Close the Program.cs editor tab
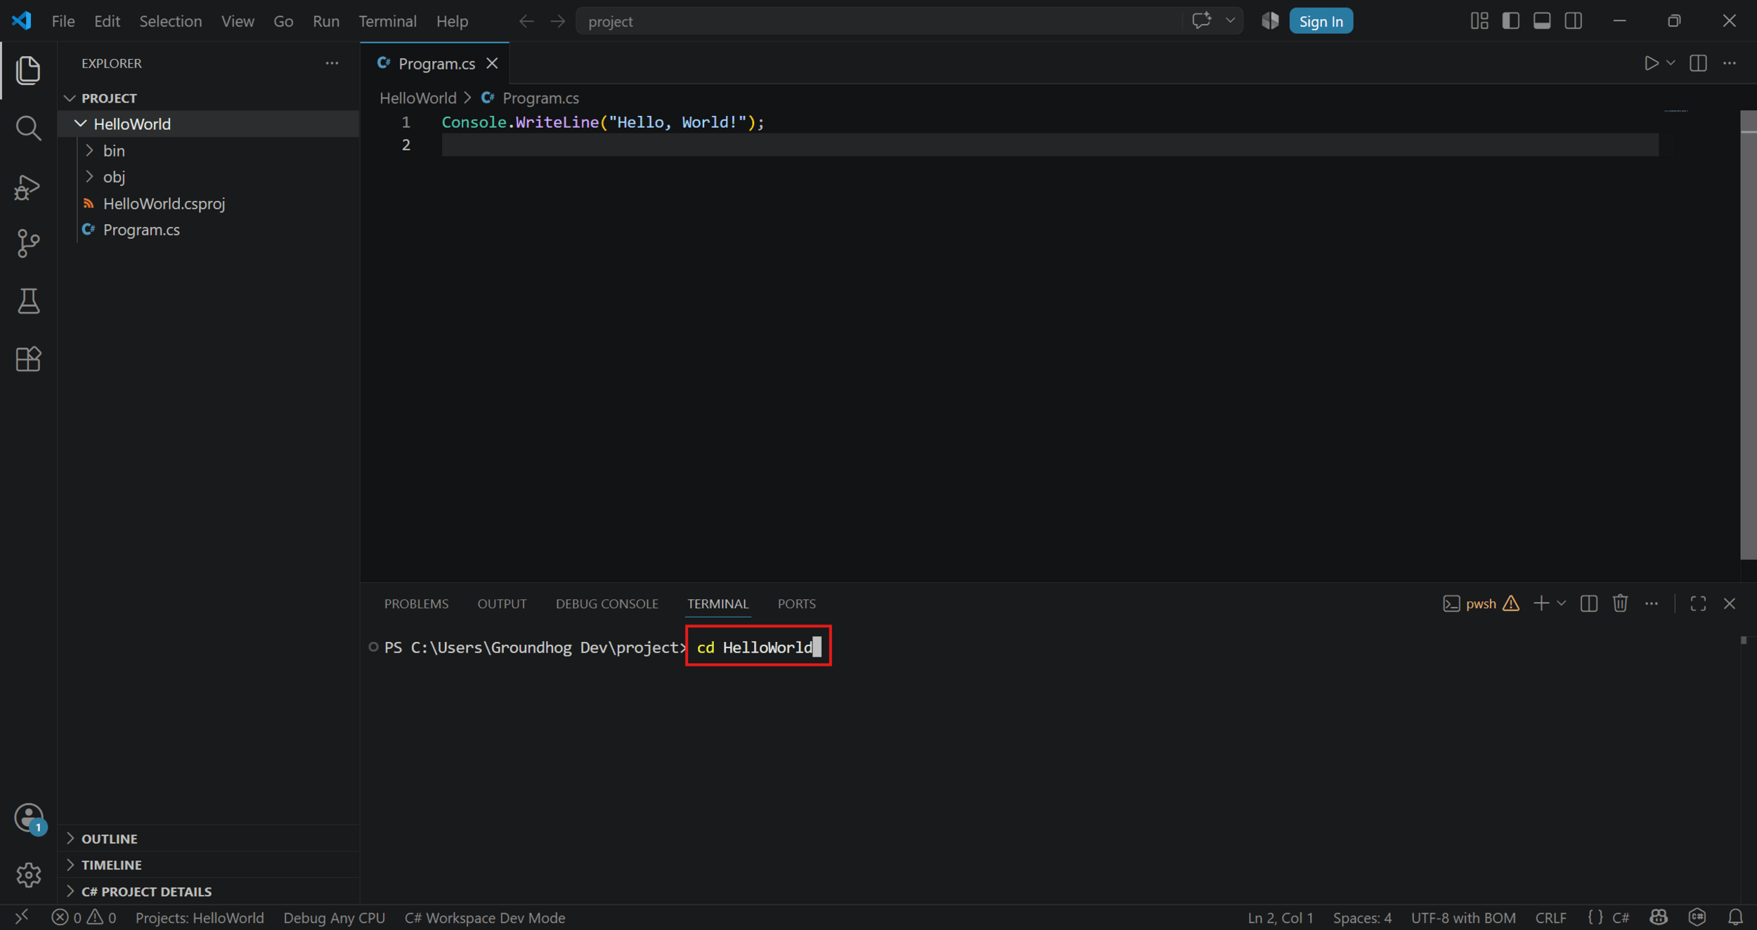Screen dimensions: 1757x930 (x=492, y=63)
